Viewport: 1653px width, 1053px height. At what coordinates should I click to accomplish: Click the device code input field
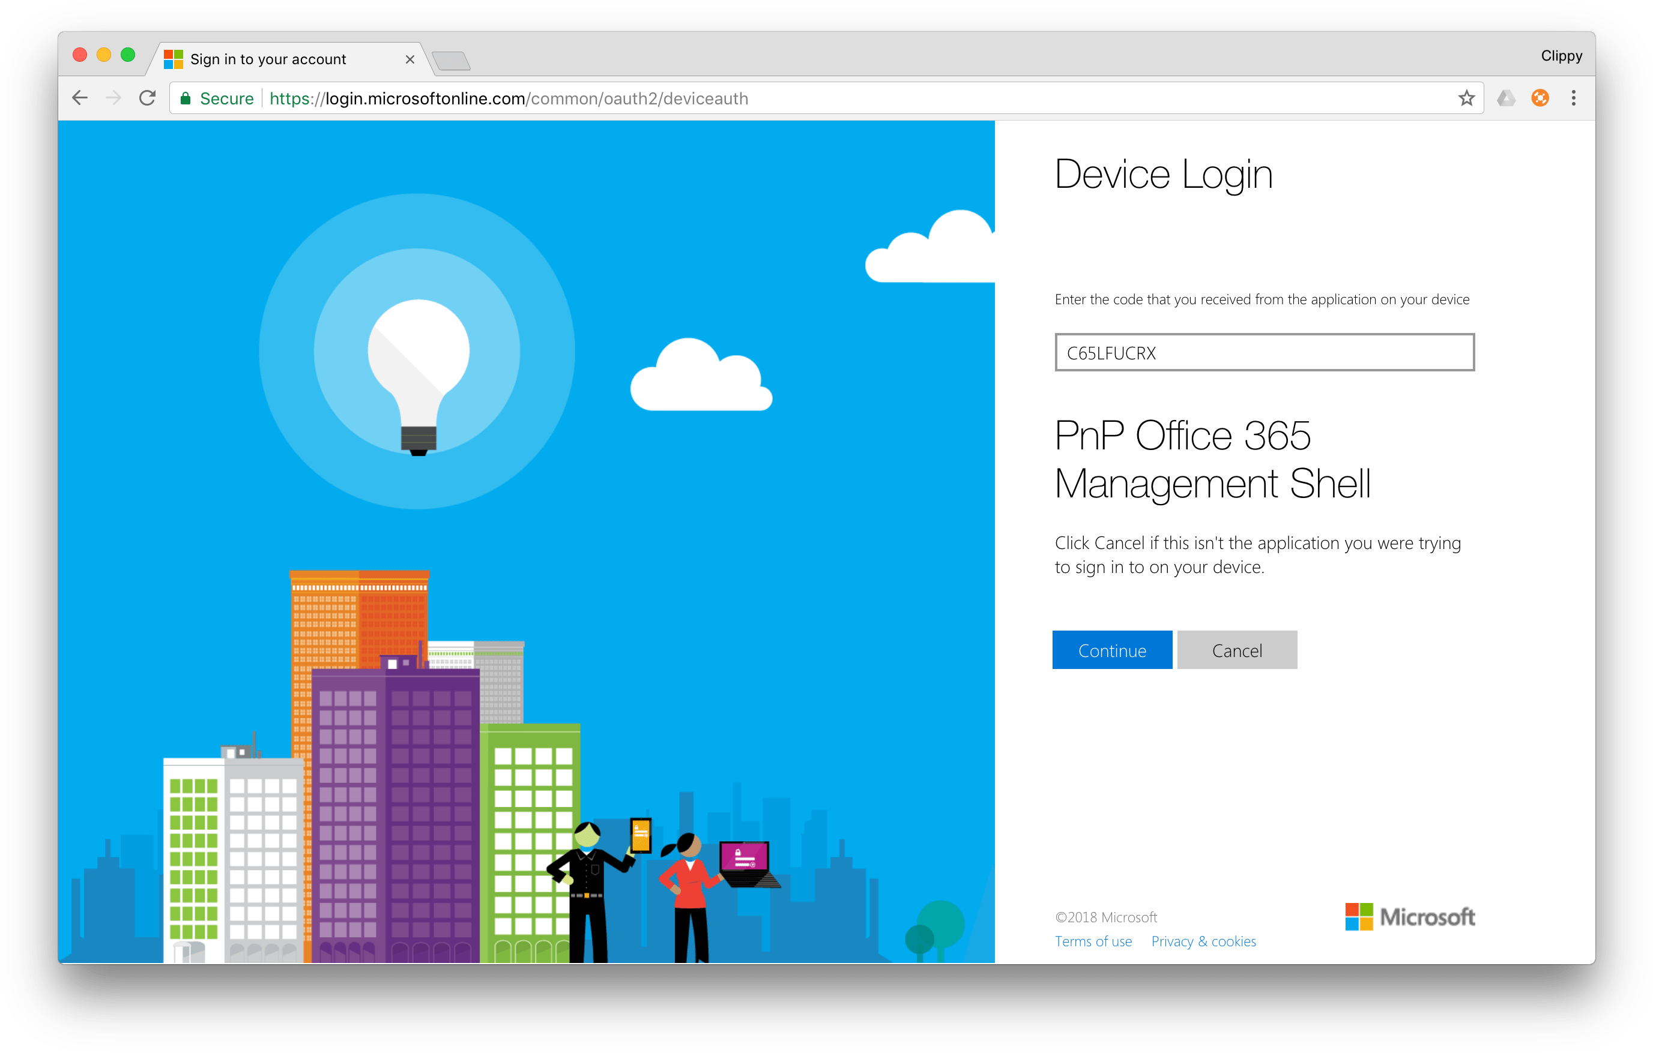point(1263,353)
